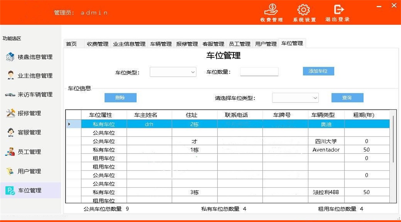Screen dimensions: 401x222
Task: Open the 系统设置 gear icon
Action: pos(304,10)
